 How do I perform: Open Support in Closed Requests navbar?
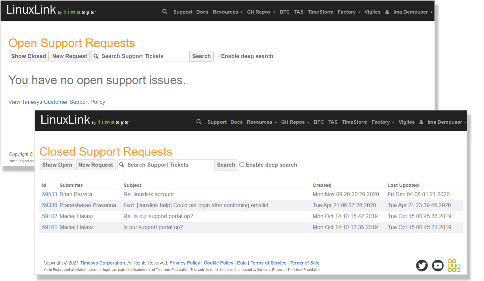point(217,122)
